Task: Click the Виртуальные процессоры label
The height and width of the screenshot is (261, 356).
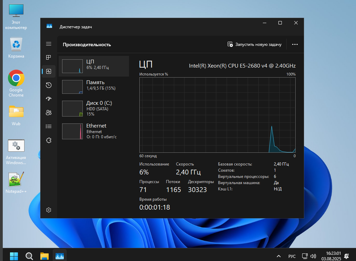Action: point(244,177)
